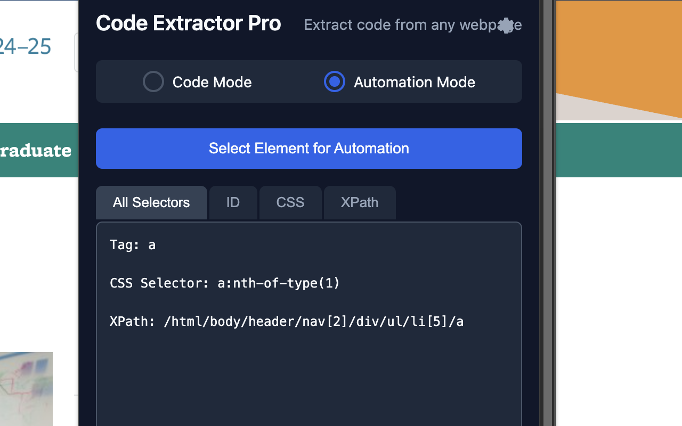Image resolution: width=682 pixels, height=426 pixels.
Task: Switch to the XPath tab
Action: coord(360,202)
